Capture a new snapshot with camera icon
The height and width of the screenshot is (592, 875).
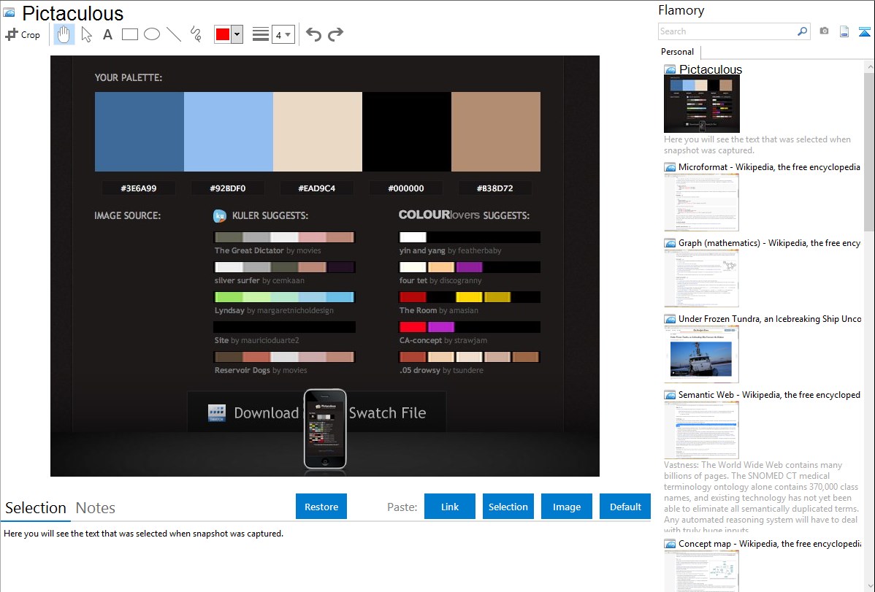pyautogui.click(x=824, y=31)
